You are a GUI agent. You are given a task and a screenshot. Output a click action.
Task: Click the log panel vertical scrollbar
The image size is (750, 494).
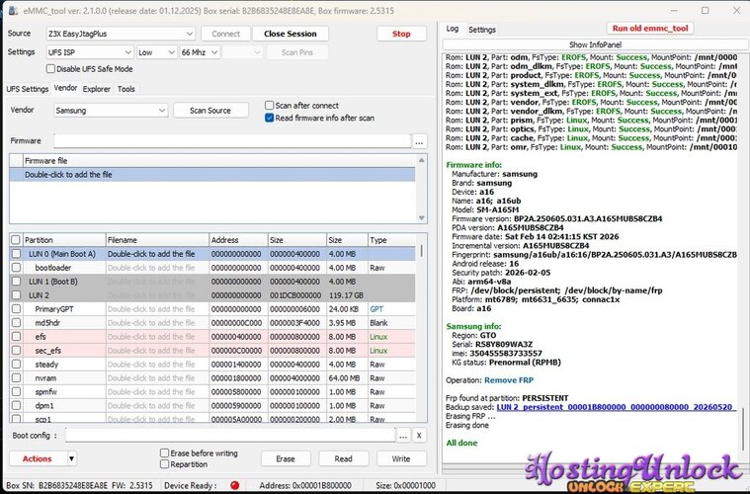tap(743, 428)
